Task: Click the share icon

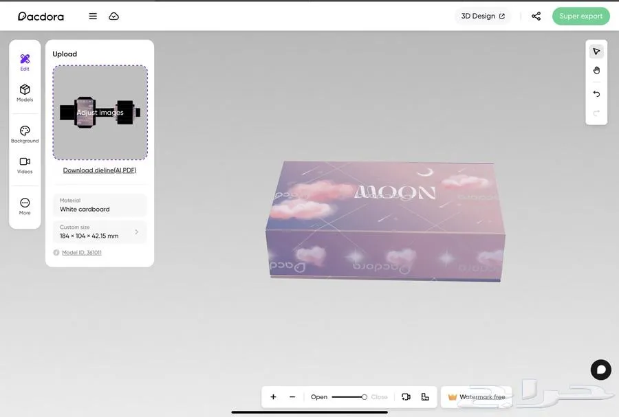Action: 536,16
